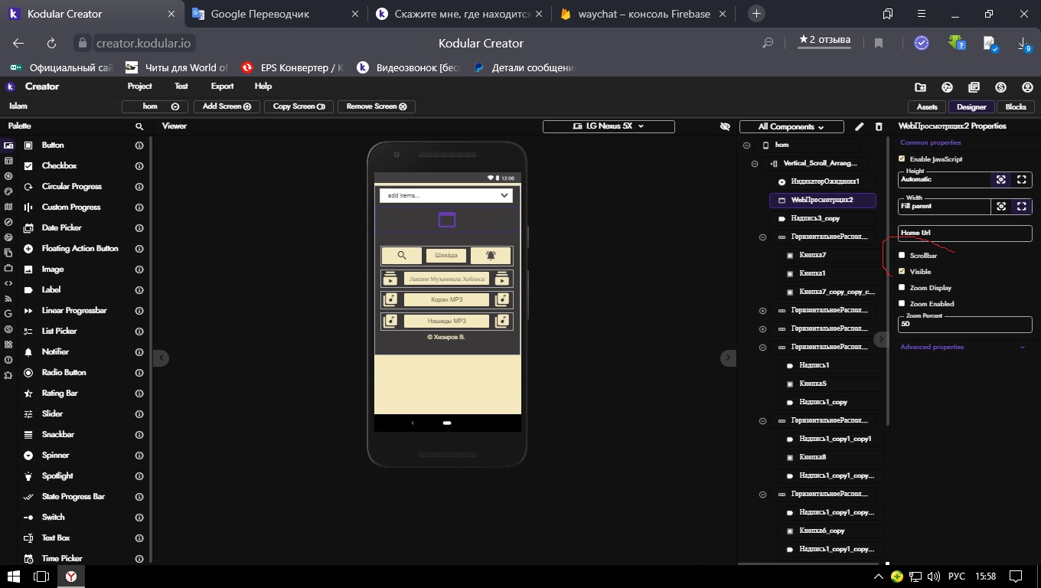Open the Export menu
This screenshot has height=588, width=1041.
(222, 87)
